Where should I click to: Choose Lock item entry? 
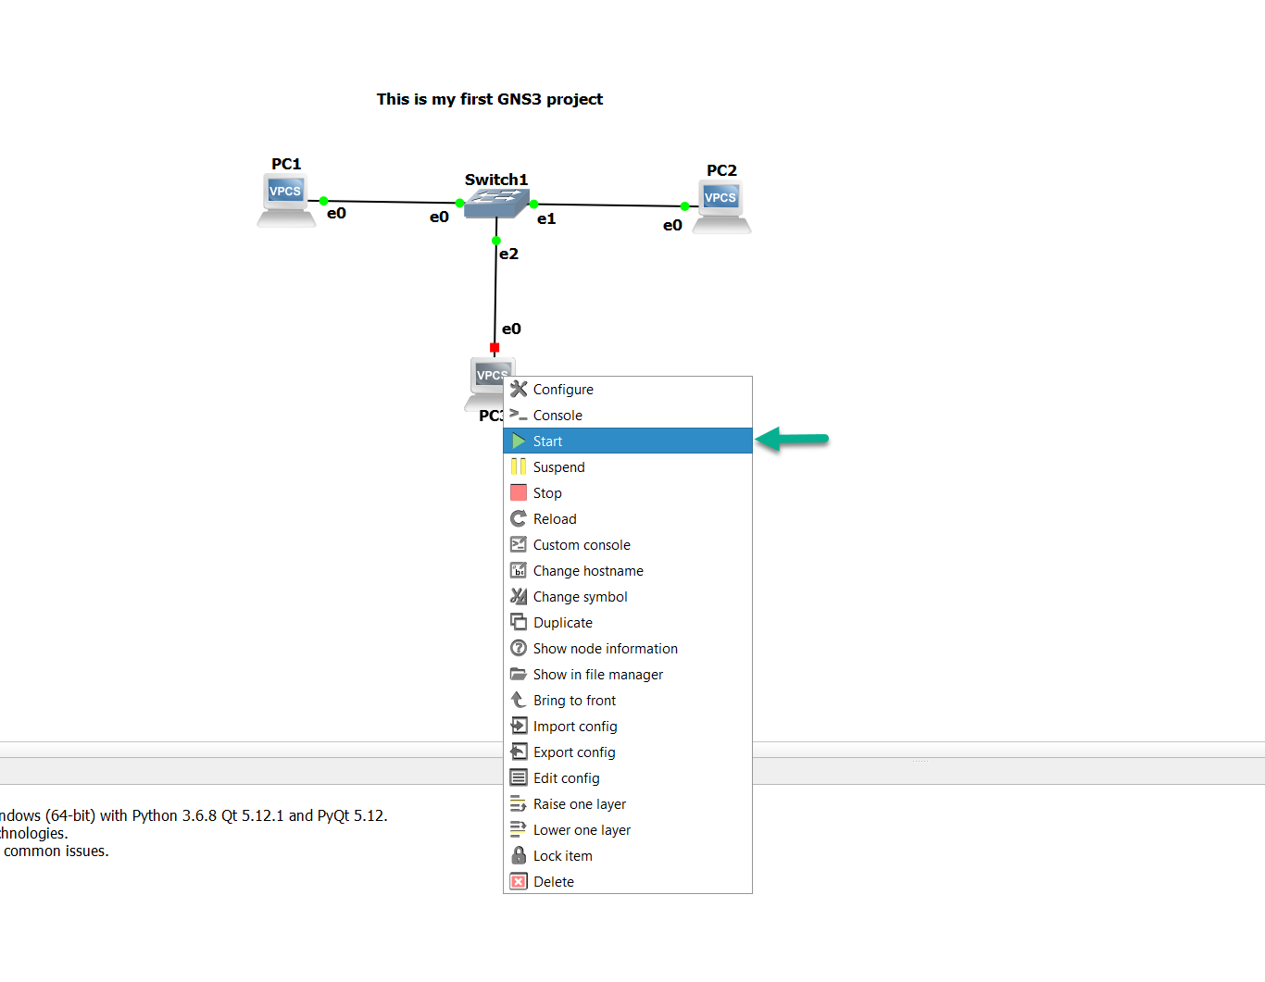tap(628, 855)
